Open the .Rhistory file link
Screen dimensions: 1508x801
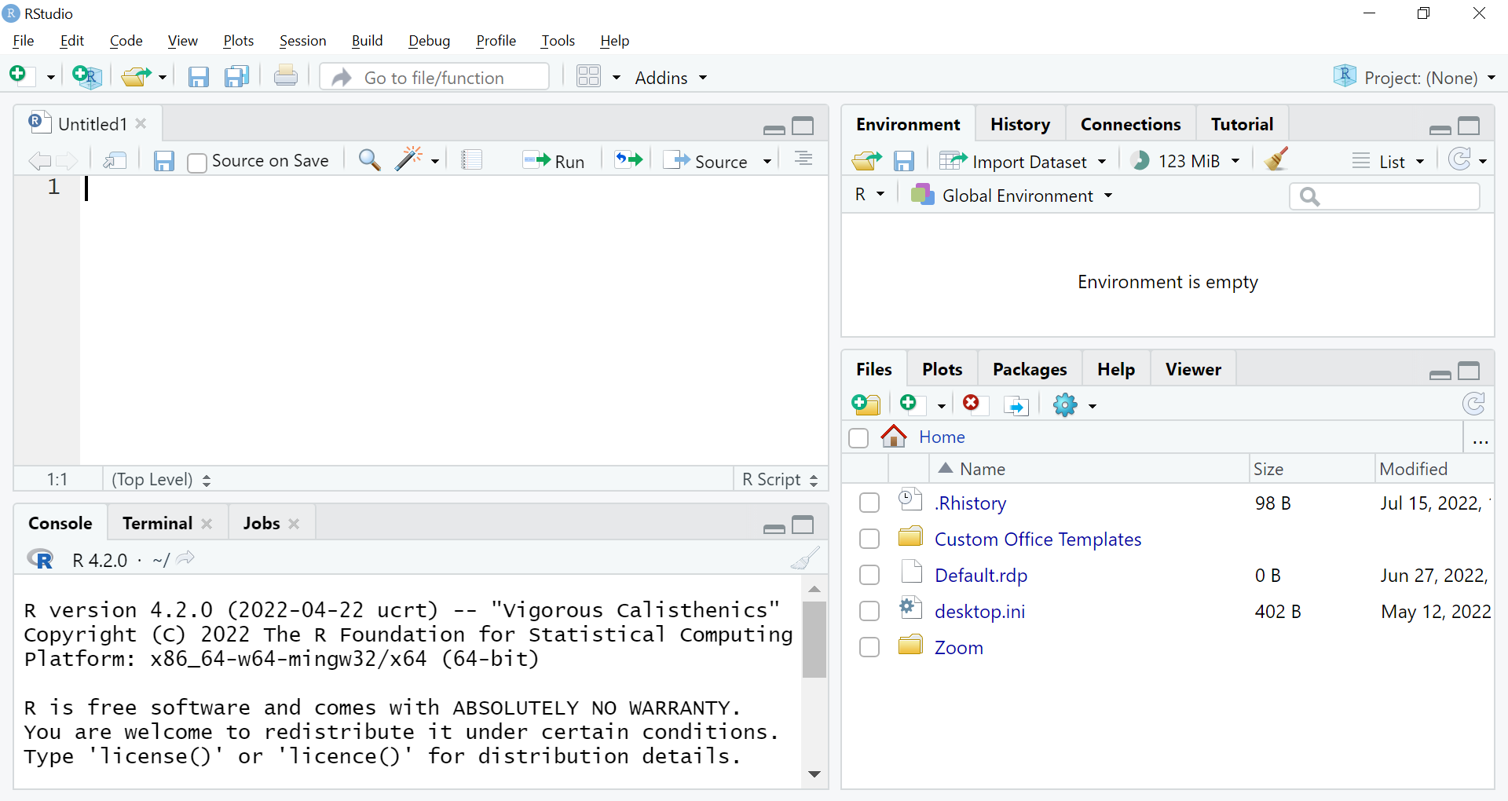pos(970,503)
